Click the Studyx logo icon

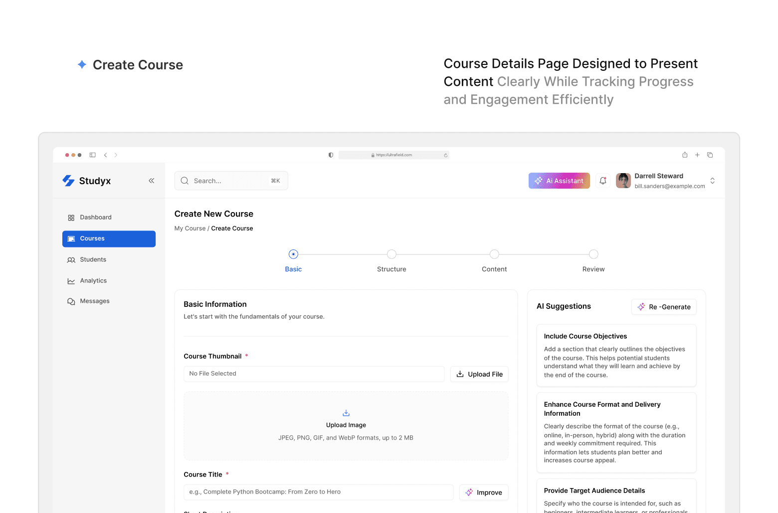(x=68, y=181)
